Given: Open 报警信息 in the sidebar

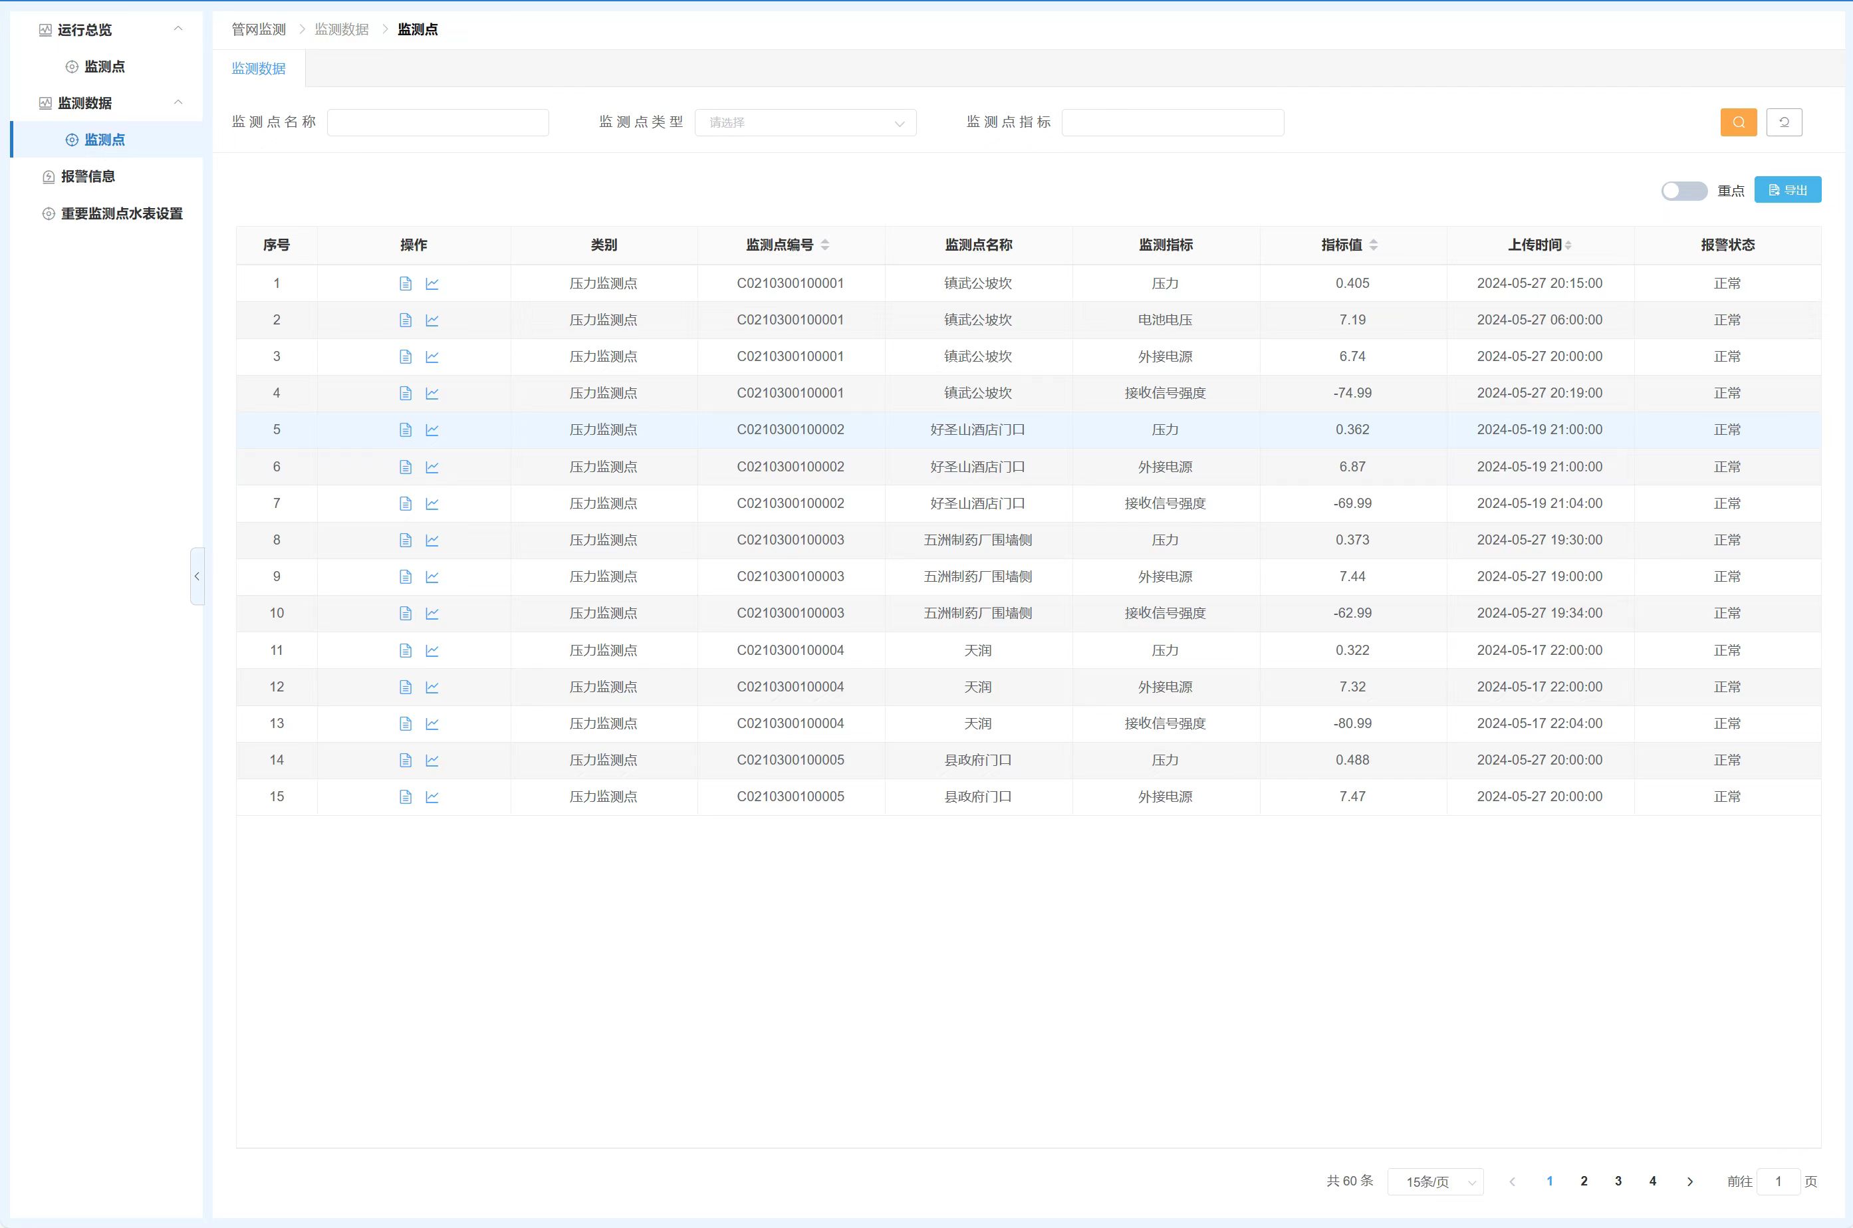Looking at the screenshot, I should tap(88, 177).
